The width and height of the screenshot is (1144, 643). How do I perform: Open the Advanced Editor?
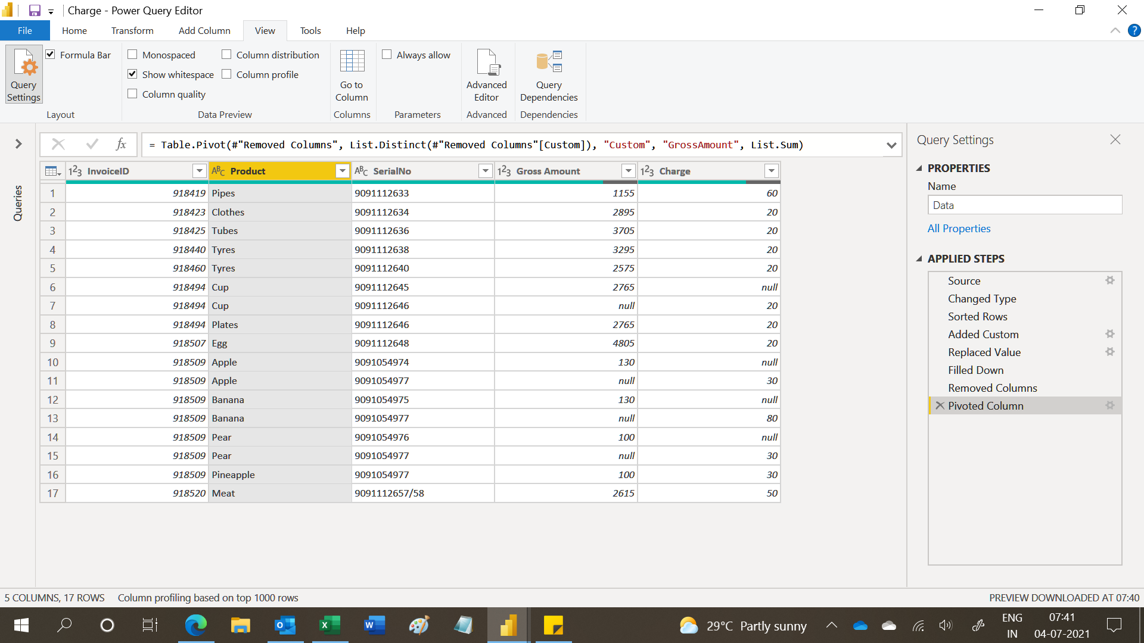click(x=486, y=76)
